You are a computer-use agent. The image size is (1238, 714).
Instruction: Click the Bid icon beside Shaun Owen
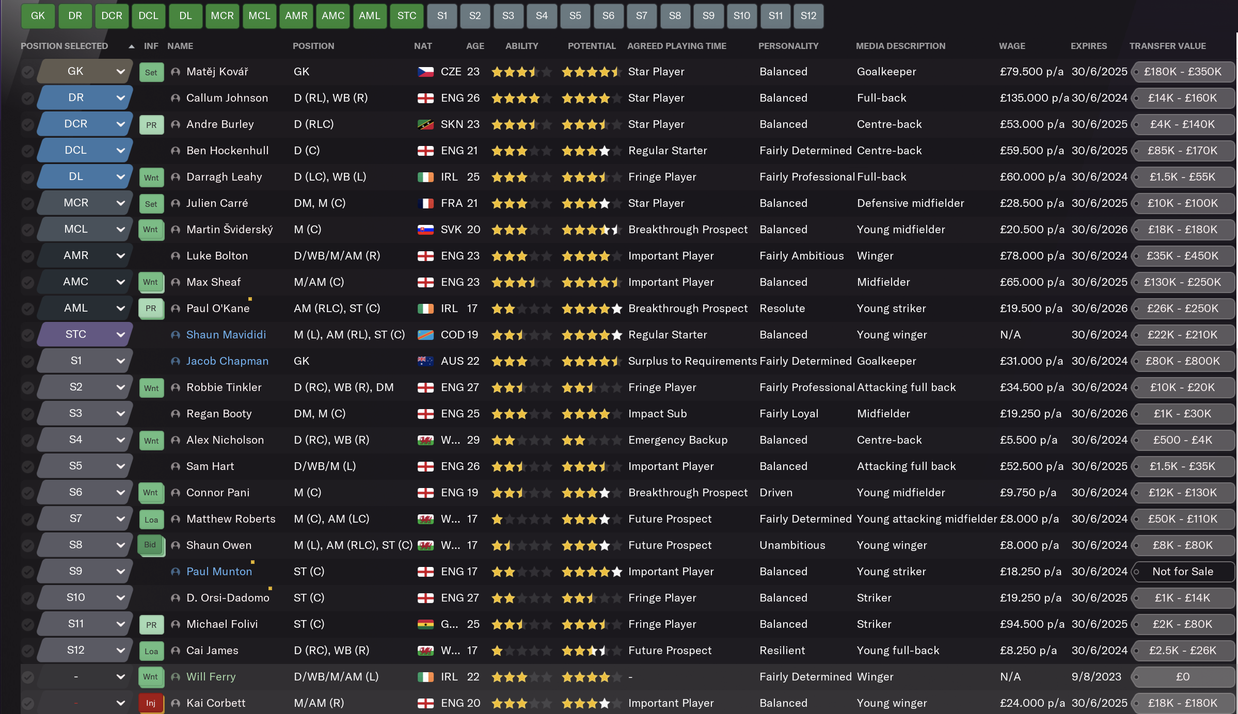tap(151, 545)
